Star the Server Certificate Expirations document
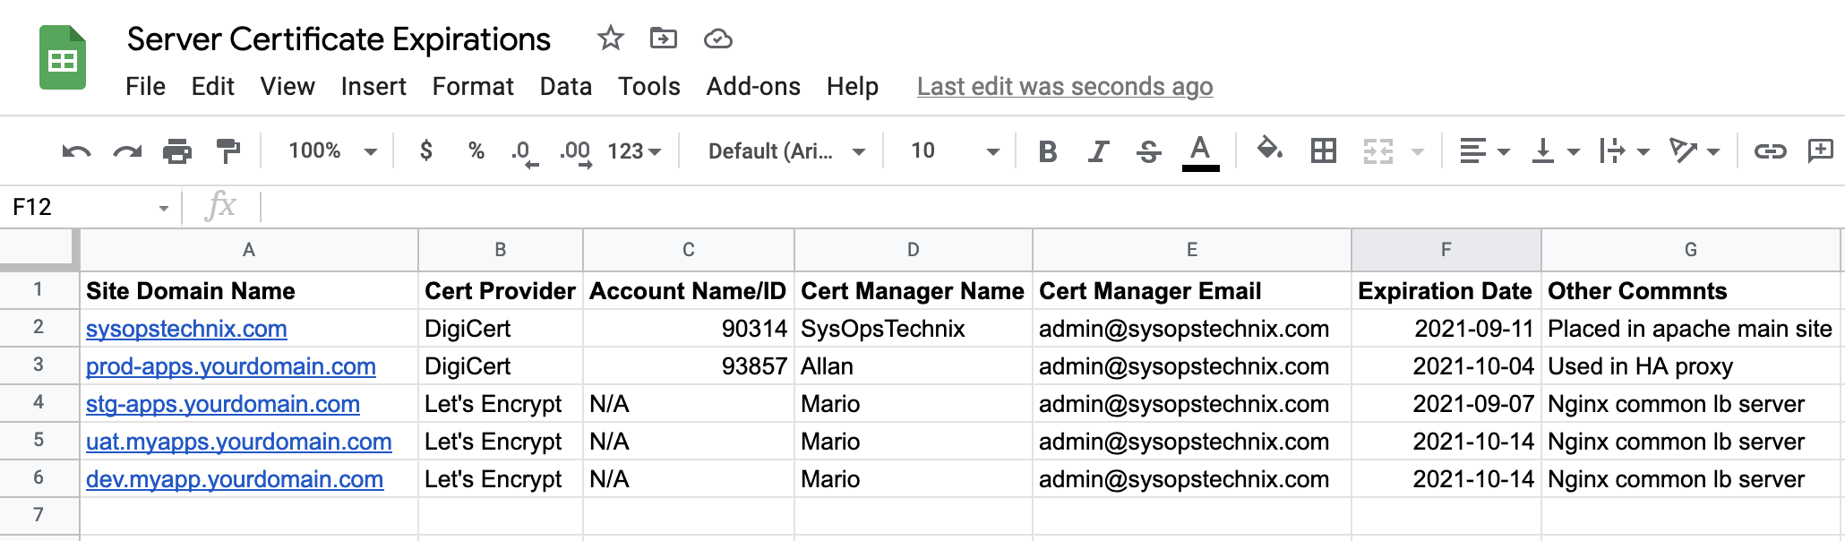 [610, 39]
